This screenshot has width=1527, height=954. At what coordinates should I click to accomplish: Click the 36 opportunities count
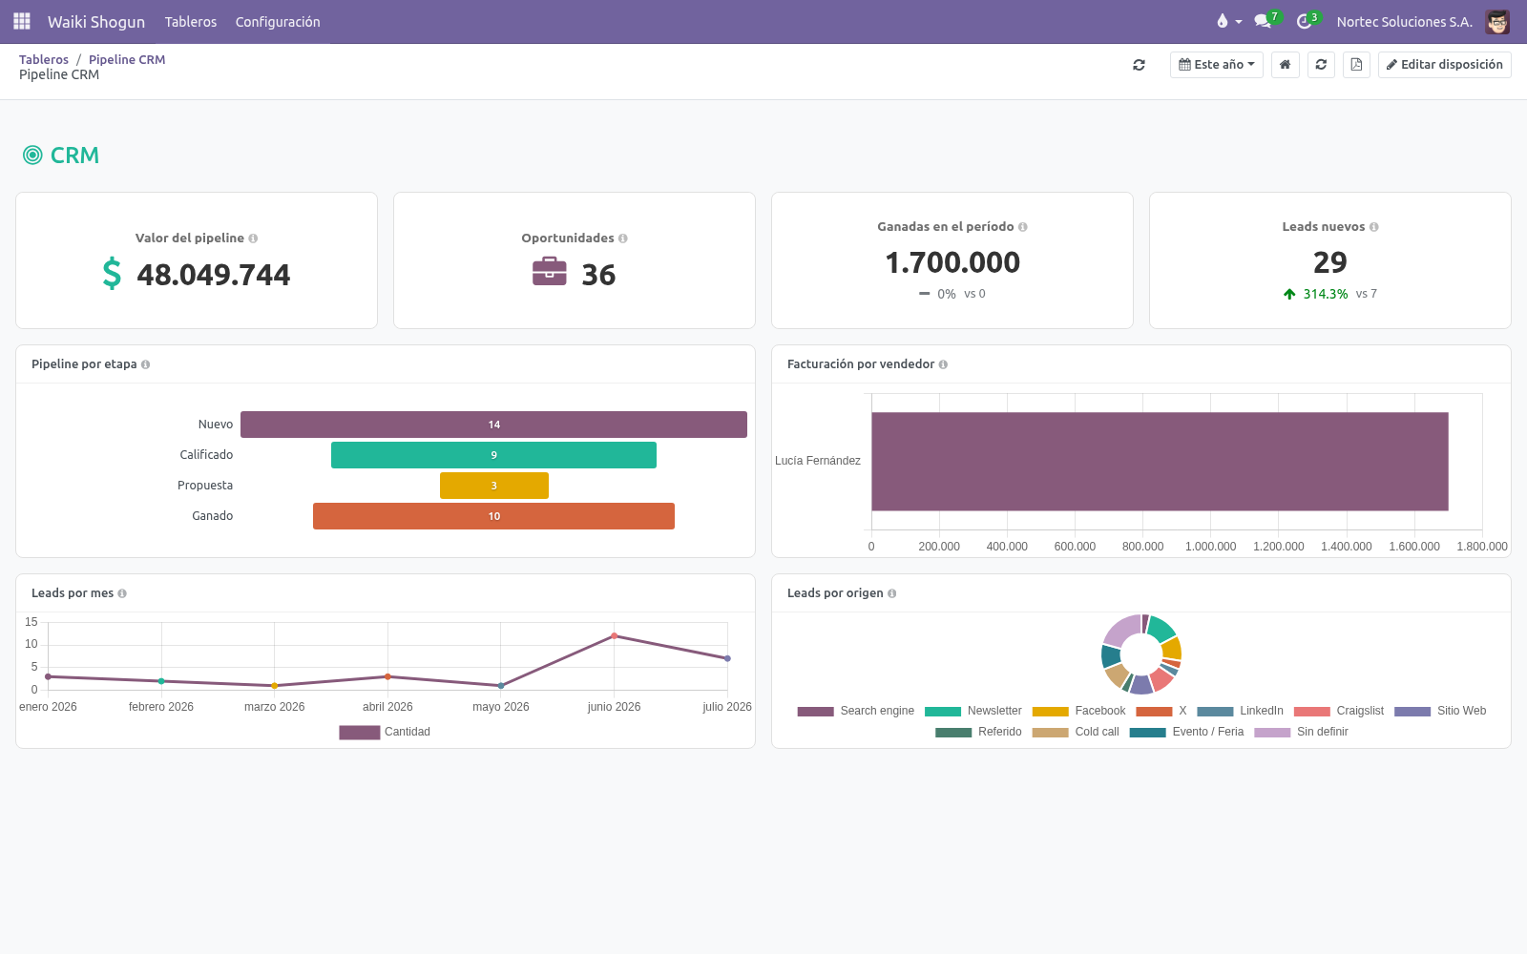click(x=598, y=275)
